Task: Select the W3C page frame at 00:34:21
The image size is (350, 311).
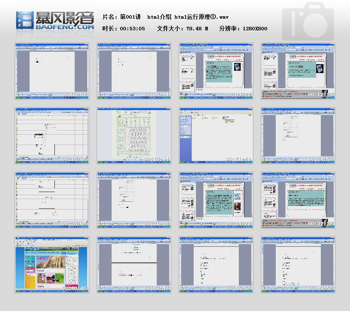Action: coord(216,200)
